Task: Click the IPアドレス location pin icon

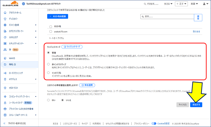Action: coord(5,79)
